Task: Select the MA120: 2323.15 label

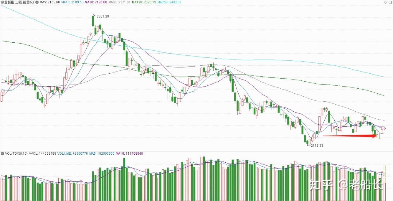Action: tap(144, 2)
